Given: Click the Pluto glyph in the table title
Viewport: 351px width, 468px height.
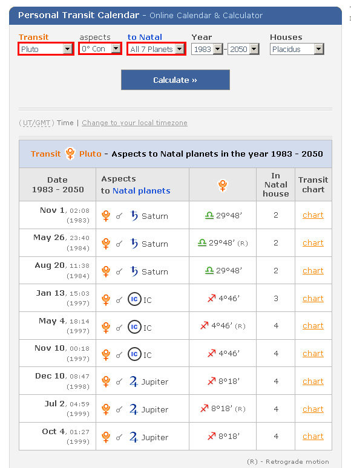Looking at the screenshot, I should tap(70, 154).
